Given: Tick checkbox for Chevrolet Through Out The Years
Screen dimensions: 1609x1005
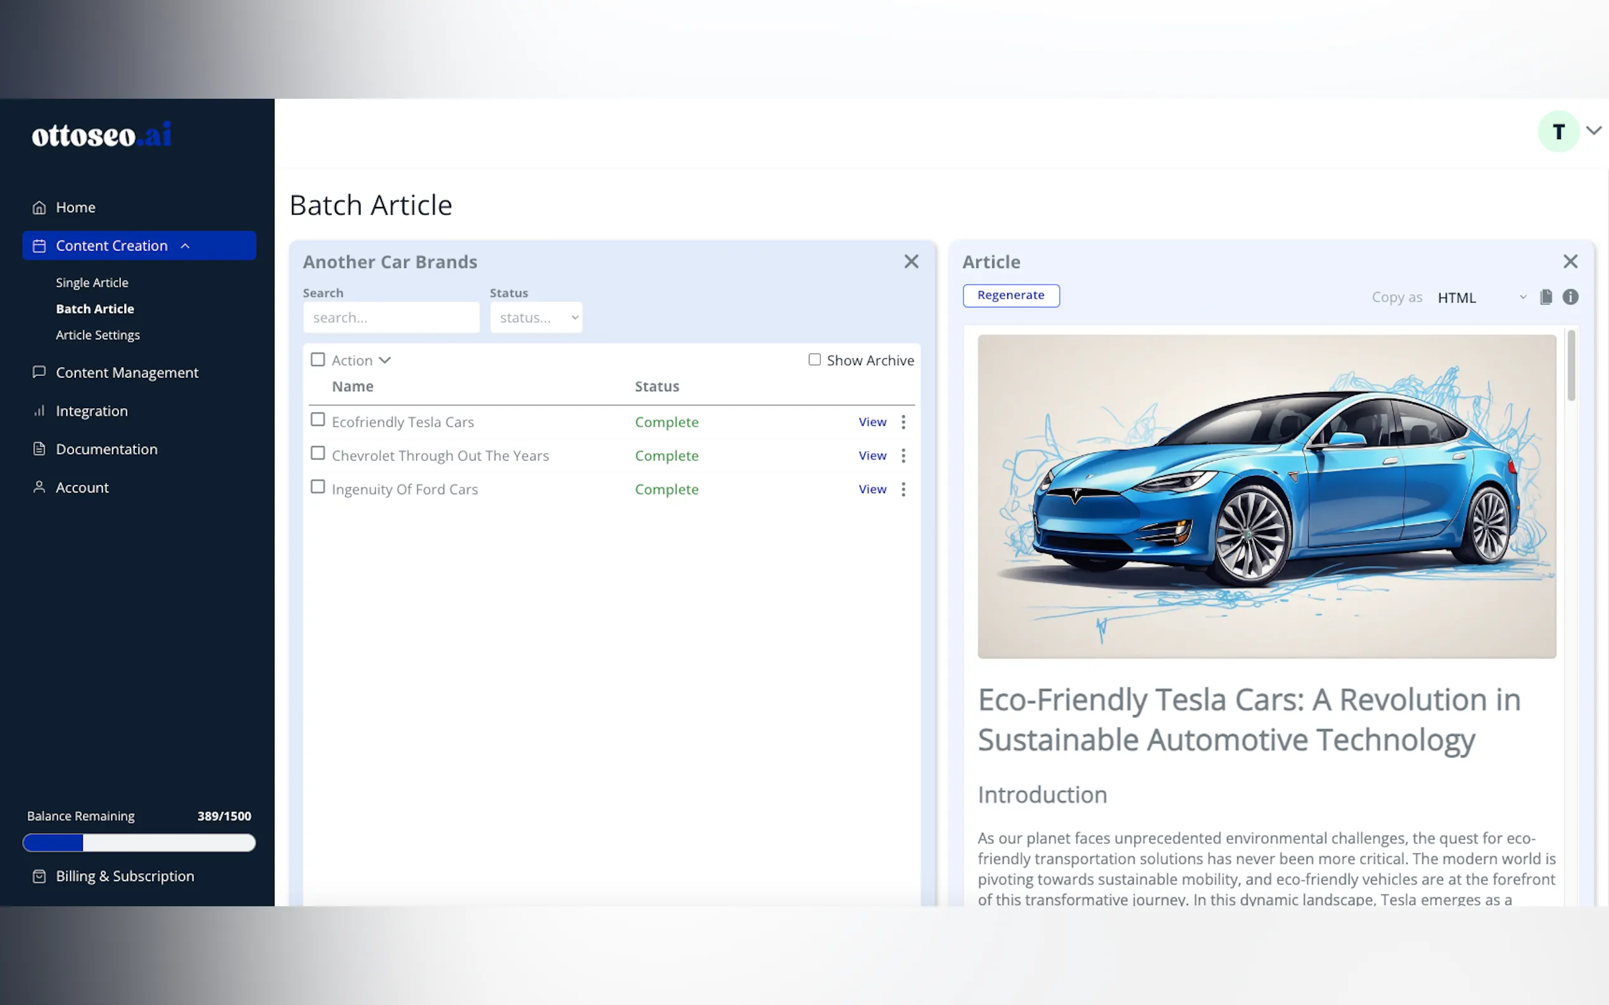Looking at the screenshot, I should [318, 453].
